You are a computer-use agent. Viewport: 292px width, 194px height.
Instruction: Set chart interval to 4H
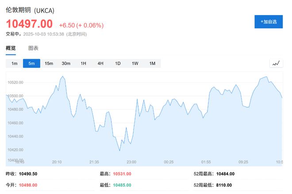tap(100, 64)
